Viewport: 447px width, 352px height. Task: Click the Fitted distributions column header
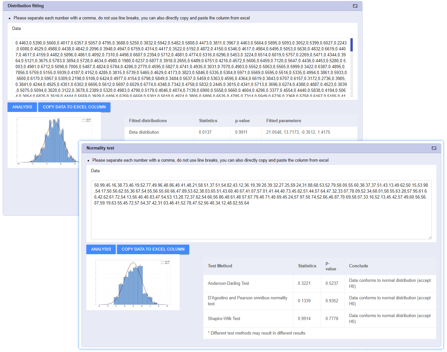(x=148, y=121)
